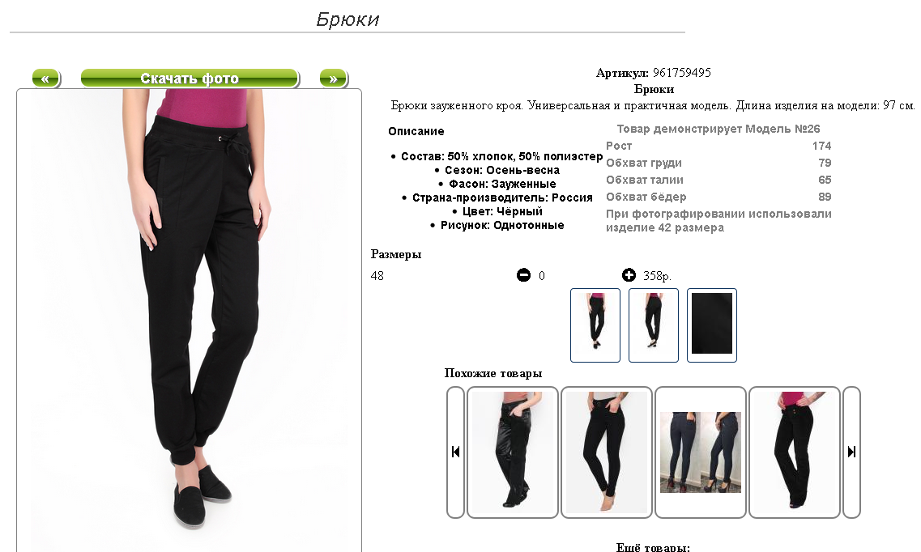Click the 358р. price label
The image size is (921, 552).
(x=657, y=276)
